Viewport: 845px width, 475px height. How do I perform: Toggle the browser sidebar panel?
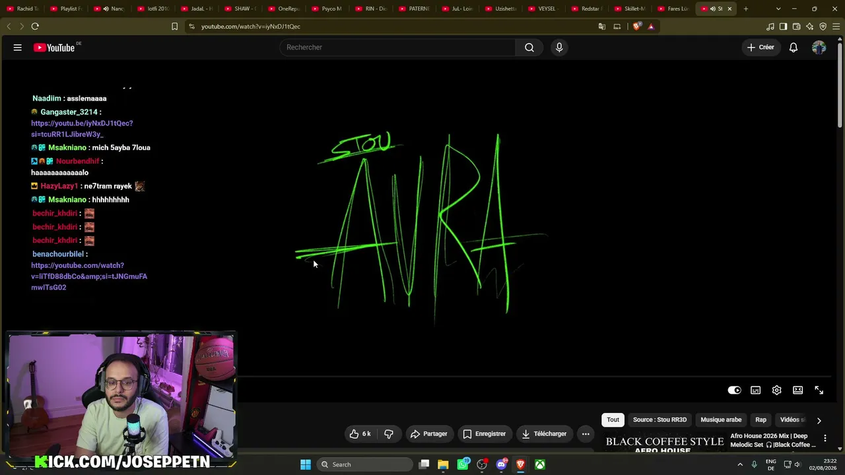[x=784, y=26]
